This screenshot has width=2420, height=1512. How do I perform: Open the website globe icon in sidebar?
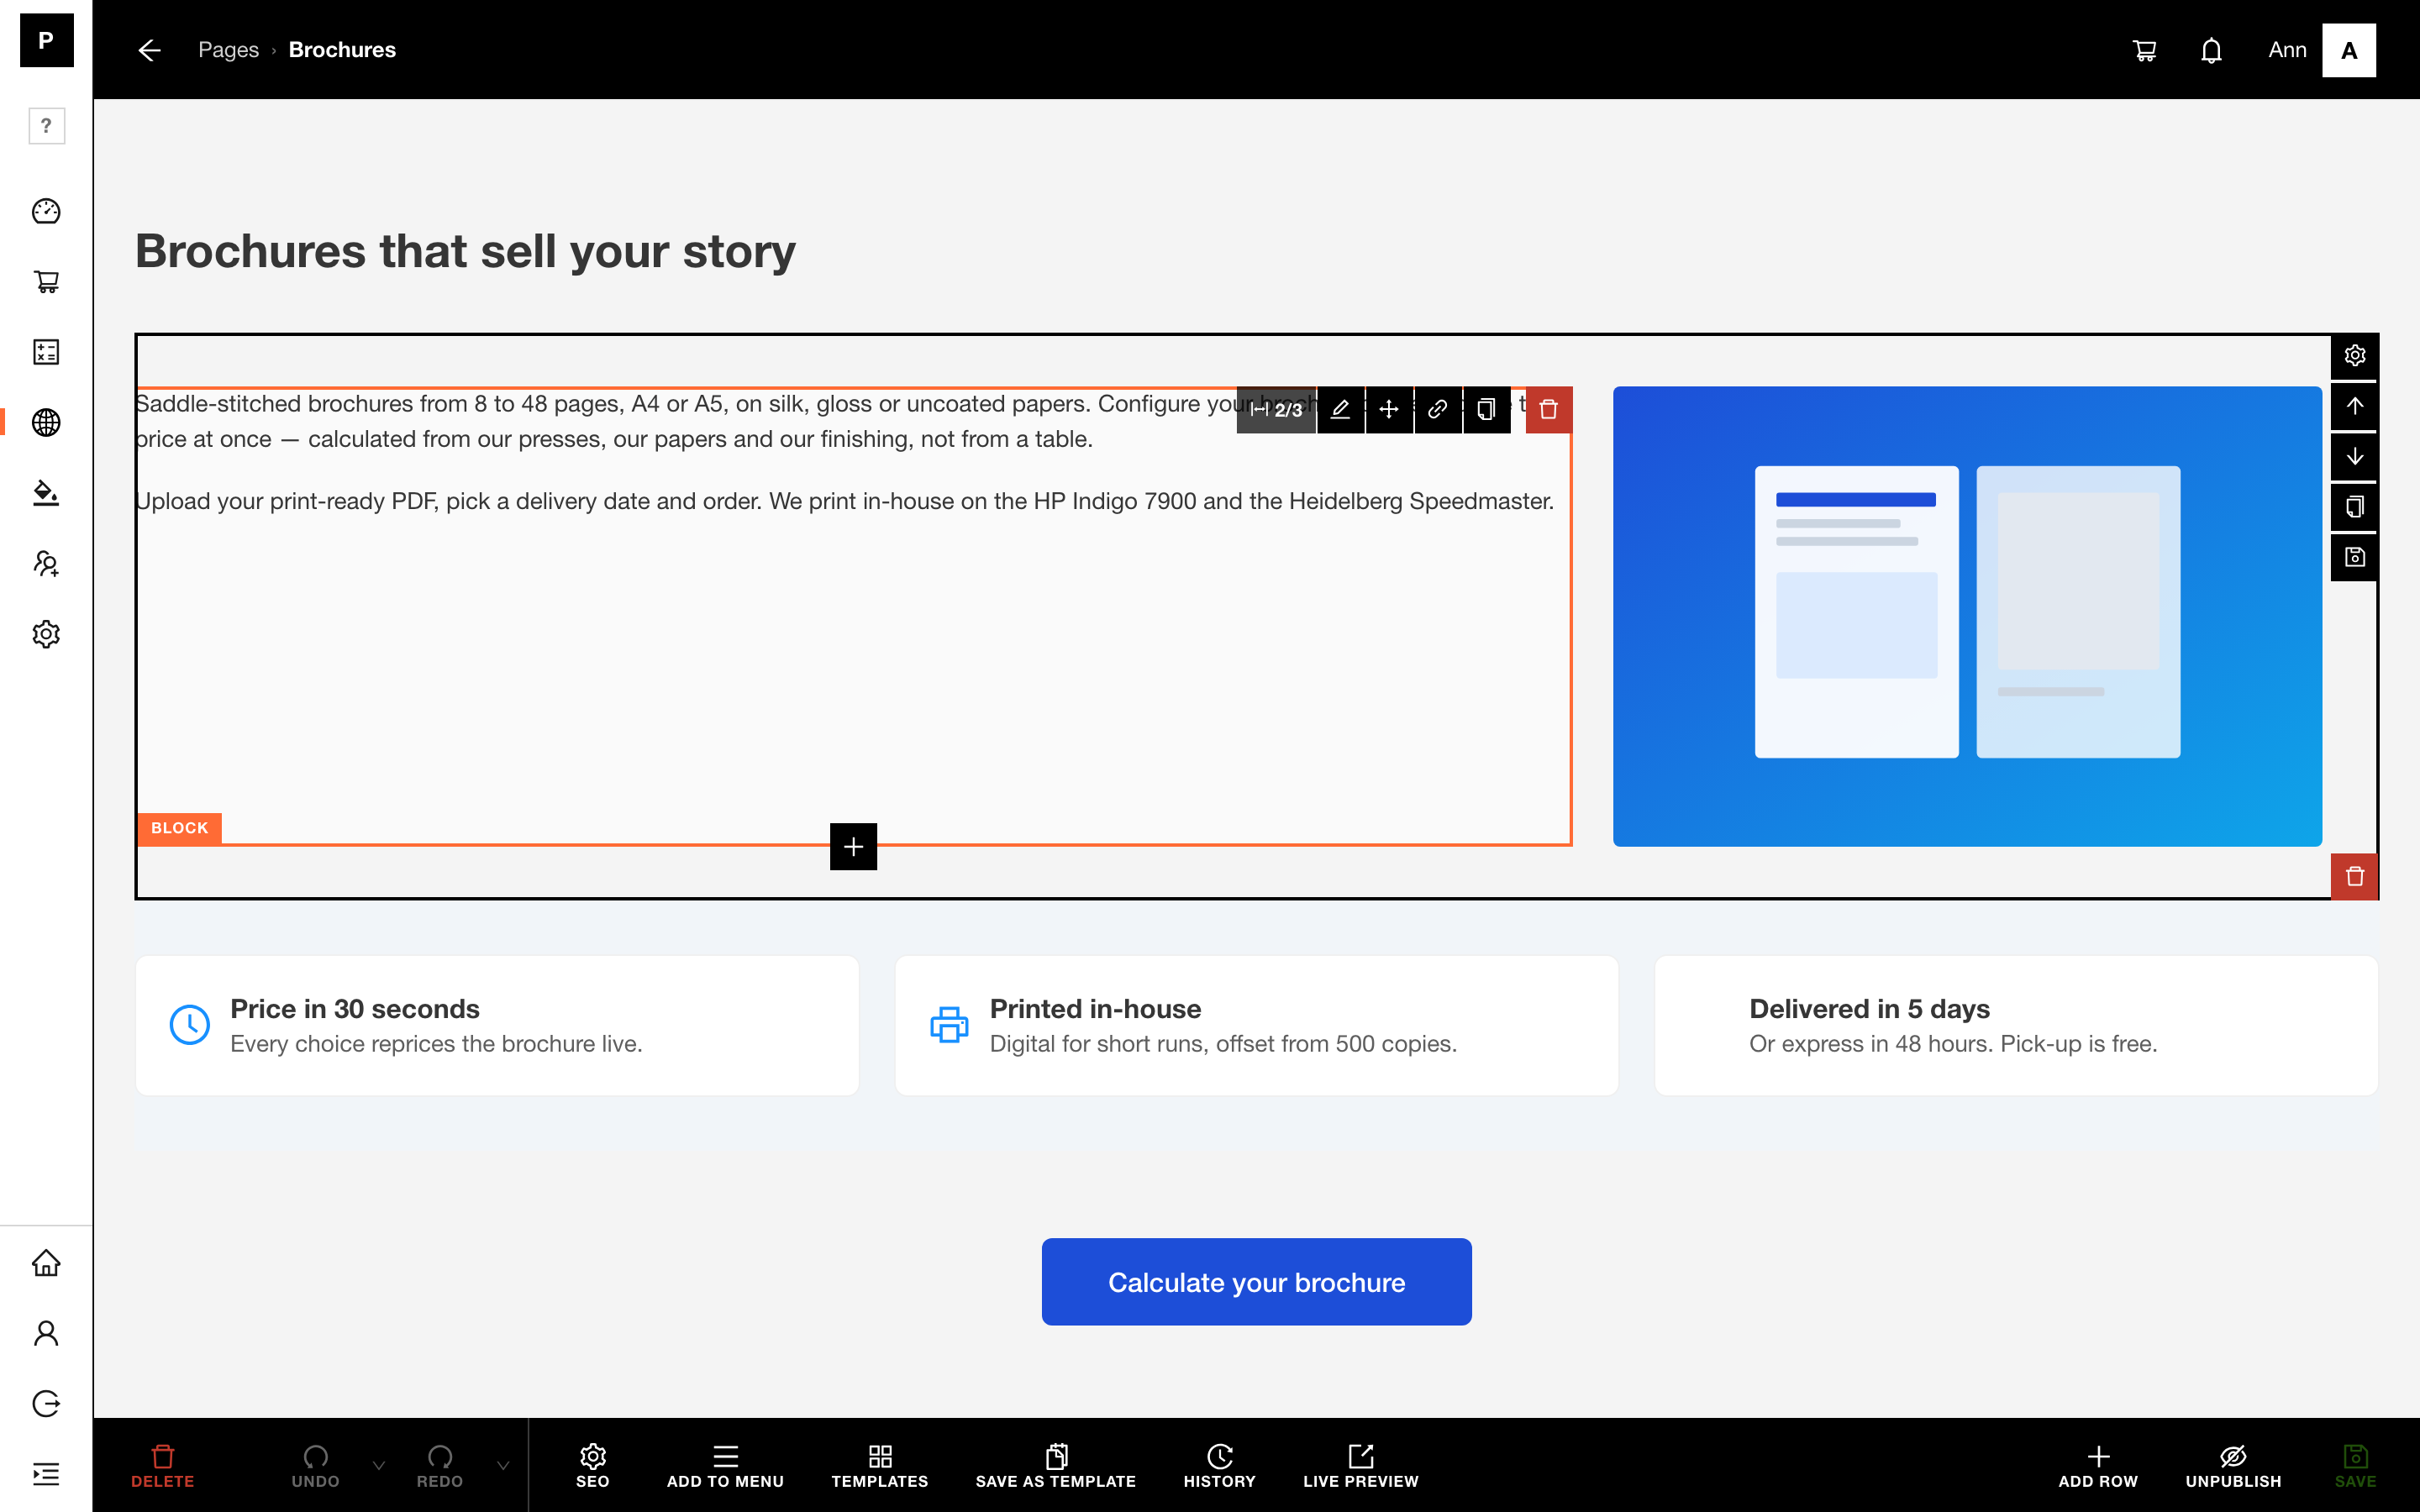(x=46, y=423)
